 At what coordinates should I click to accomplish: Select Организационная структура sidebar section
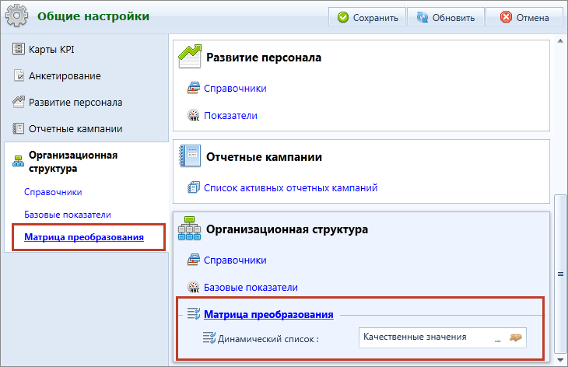[73, 162]
